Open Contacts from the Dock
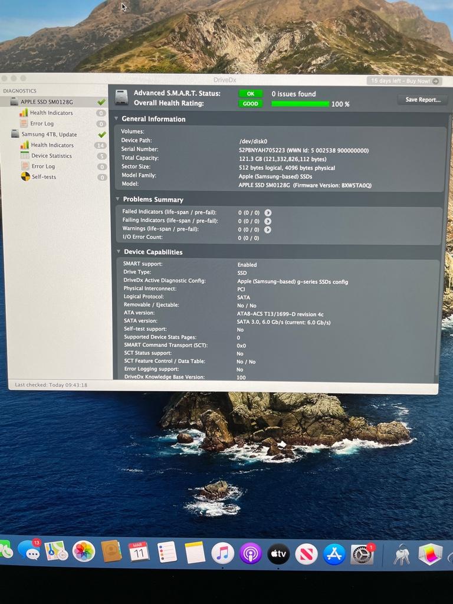Viewport: 453px width, 604px height. coord(111,552)
